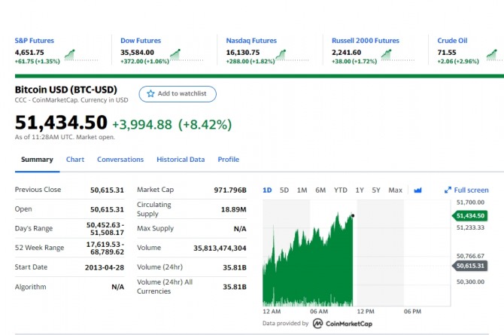Click the Volume (24hr) row label

(159, 267)
